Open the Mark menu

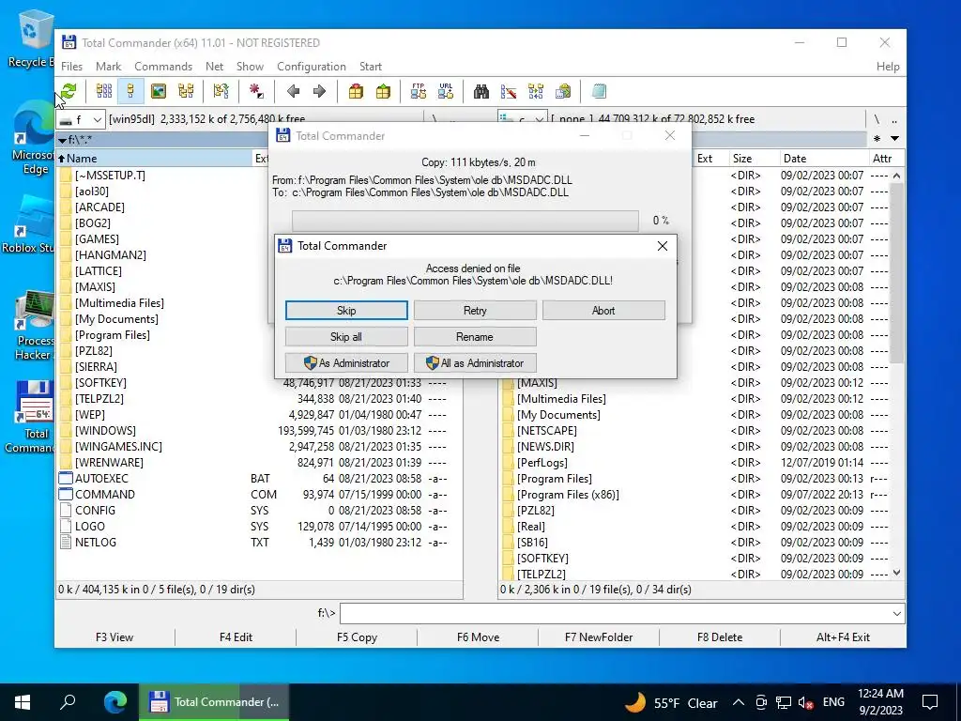109,67
